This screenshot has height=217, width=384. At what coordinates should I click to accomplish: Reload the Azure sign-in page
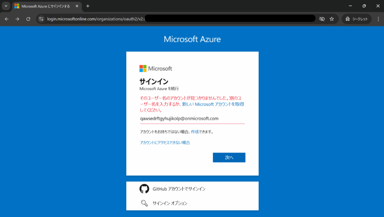(x=28, y=19)
